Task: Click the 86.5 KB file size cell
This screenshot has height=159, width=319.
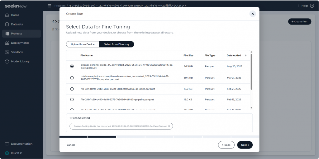Action: pyautogui.click(x=188, y=66)
